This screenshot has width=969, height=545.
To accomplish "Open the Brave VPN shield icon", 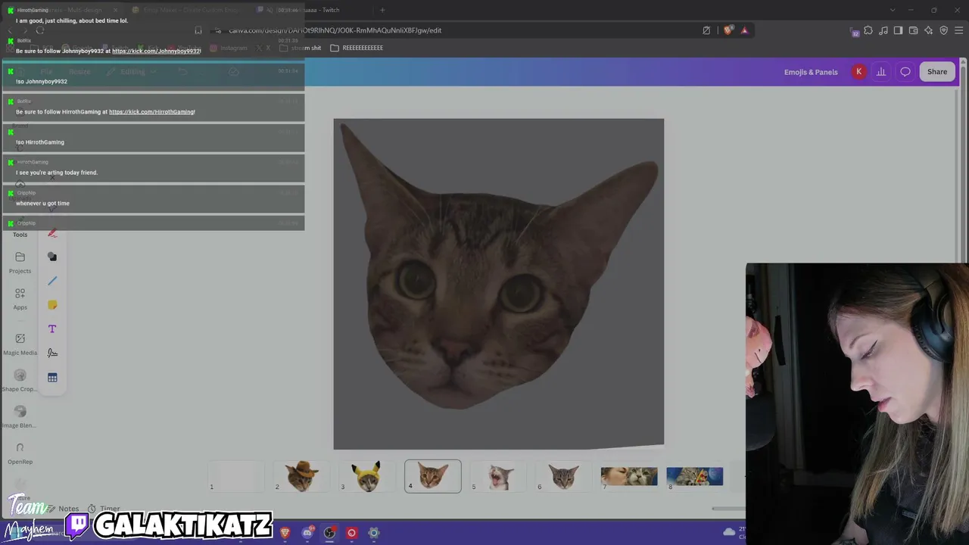I will coord(944,30).
